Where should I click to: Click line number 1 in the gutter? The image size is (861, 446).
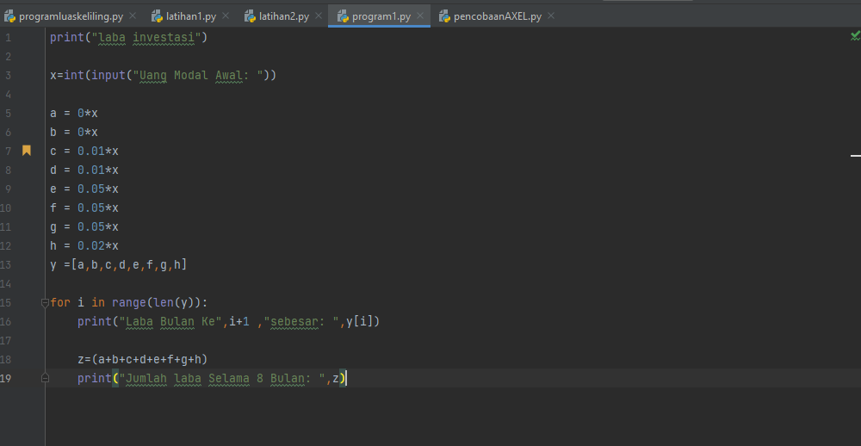8,38
